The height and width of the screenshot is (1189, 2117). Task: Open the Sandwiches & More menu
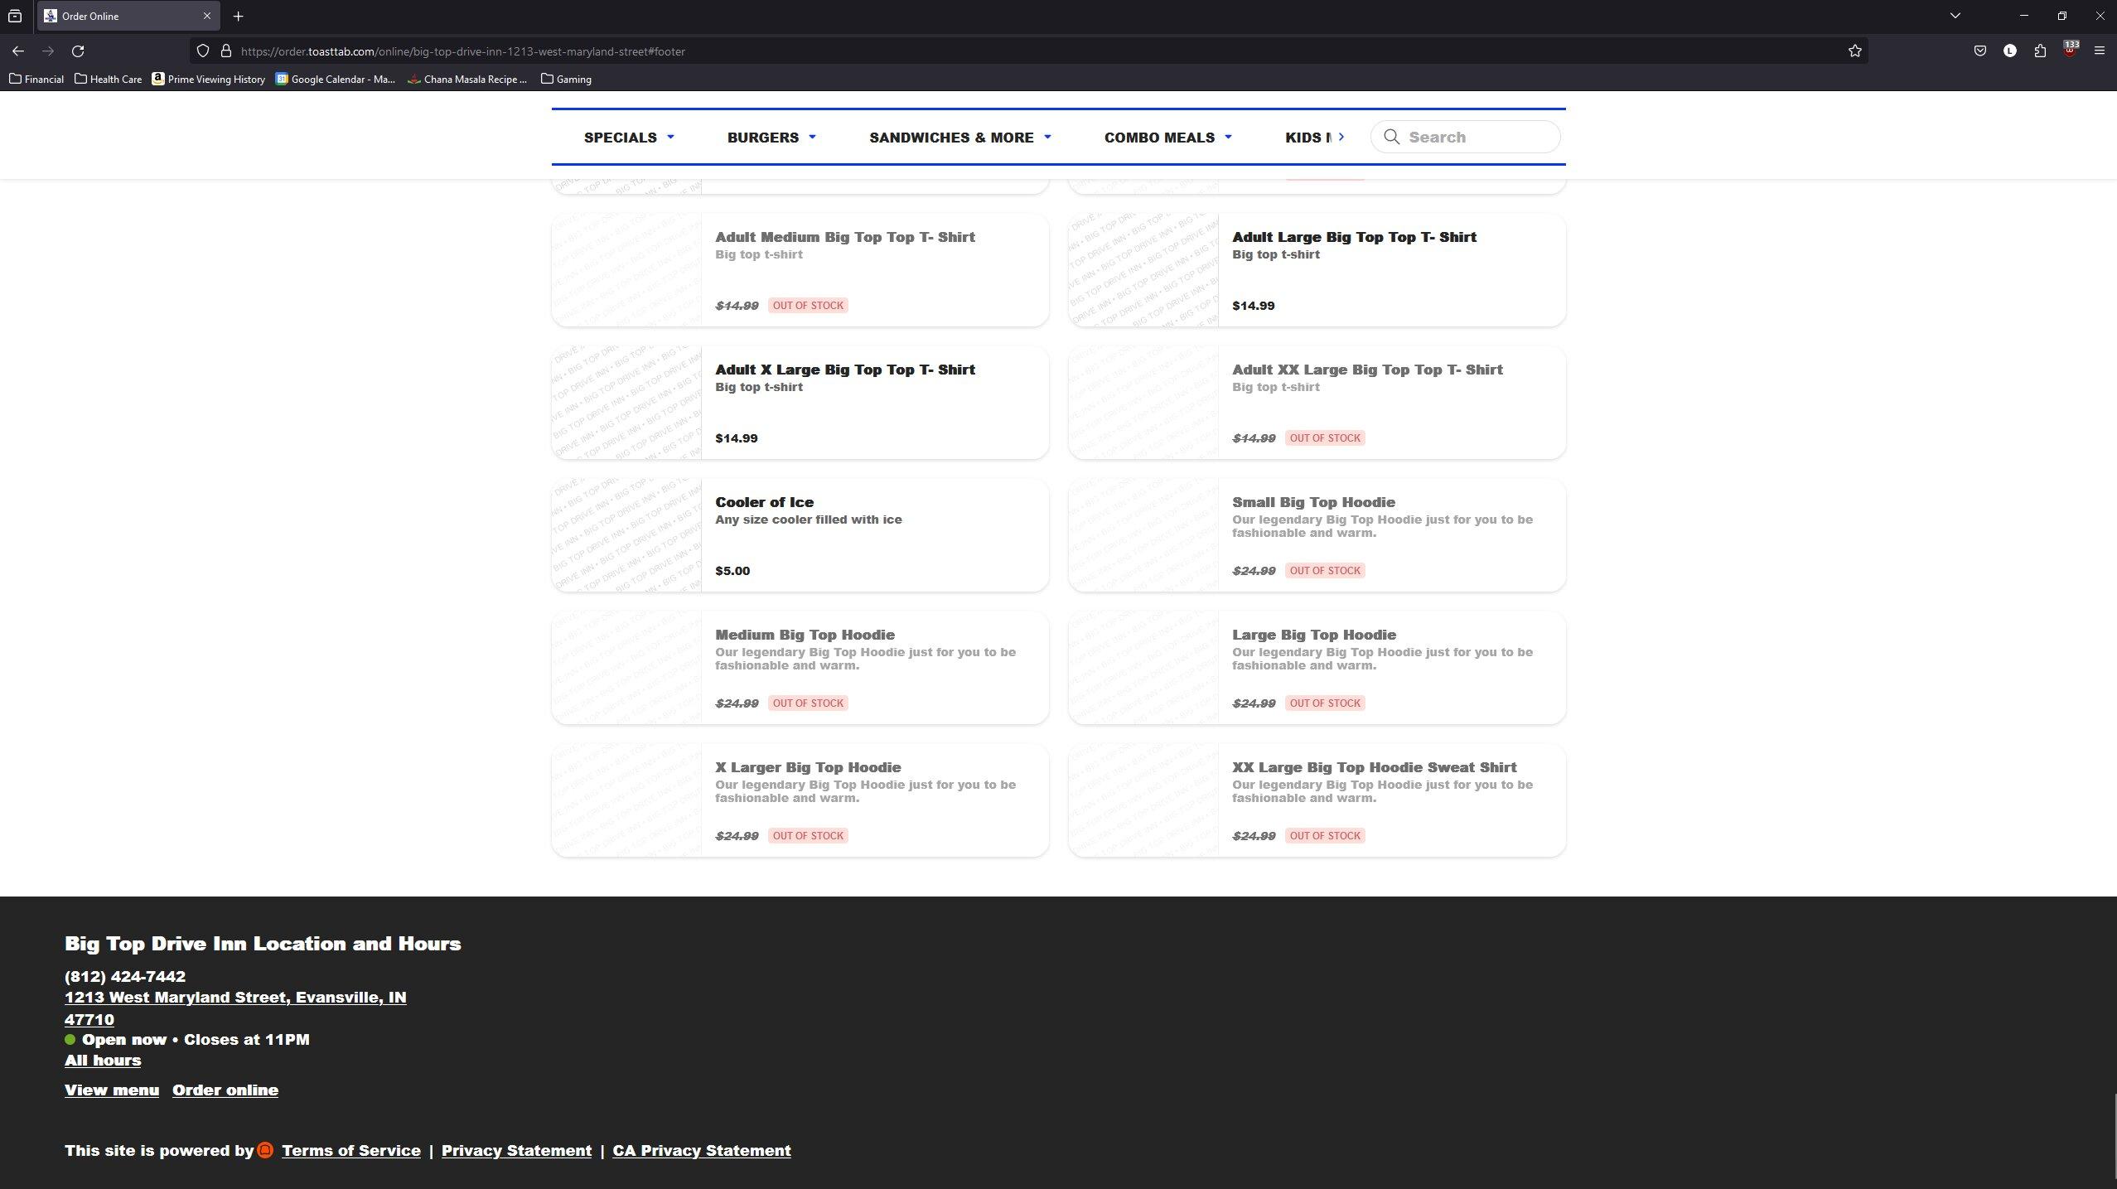point(959,138)
